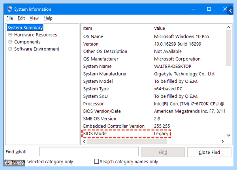Click the Intel Core i7-6700K processor value

click(189, 104)
